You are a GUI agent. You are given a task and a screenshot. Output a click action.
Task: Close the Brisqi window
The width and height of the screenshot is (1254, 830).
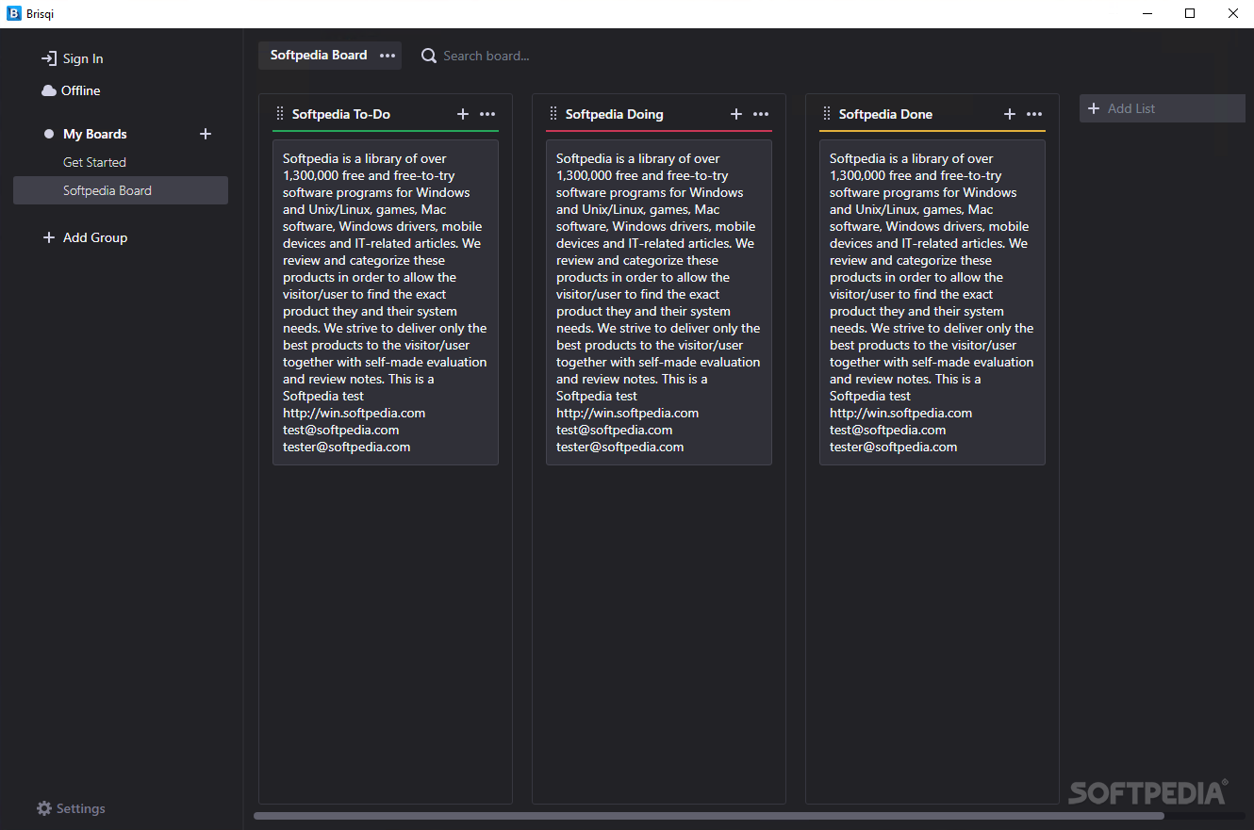tap(1232, 13)
